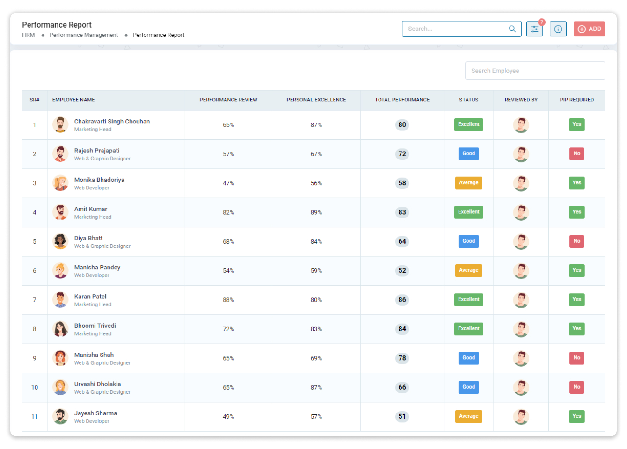The image size is (627, 449).
Task: Click the Search Employee input field
Action: [x=535, y=70]
